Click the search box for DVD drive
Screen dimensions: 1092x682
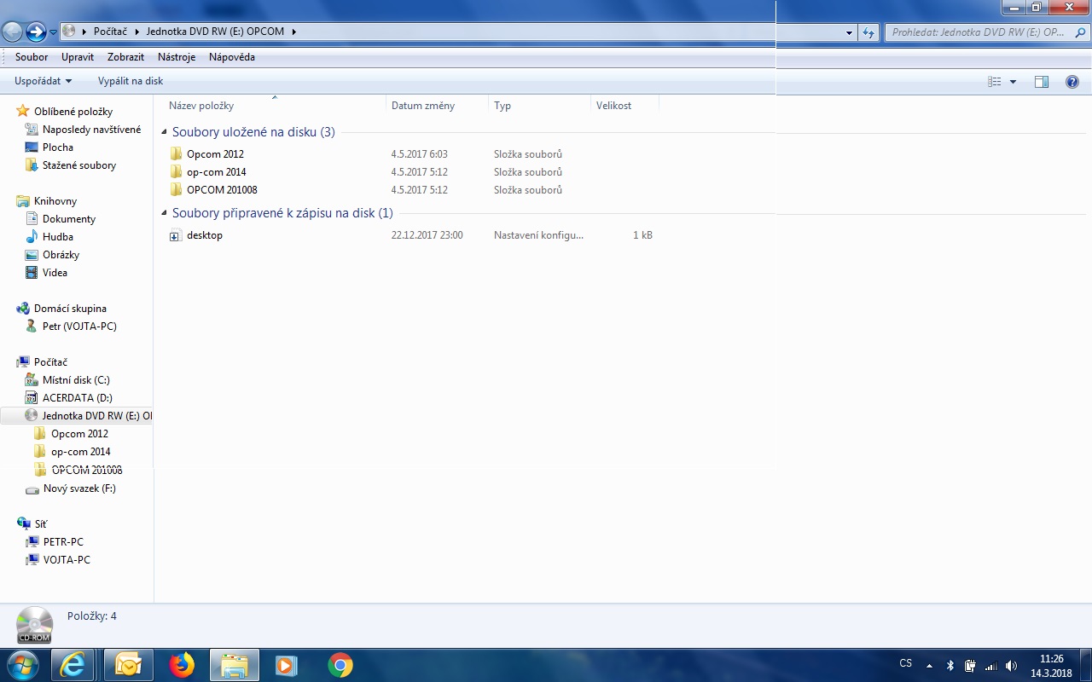click(x=981, y=32)
